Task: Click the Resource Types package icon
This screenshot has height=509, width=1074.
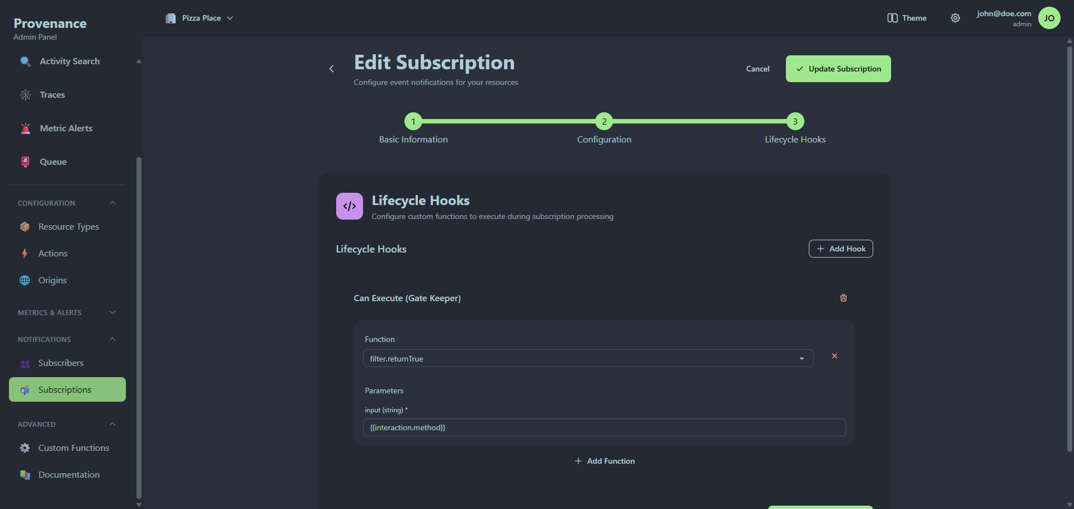Action: pos(25,227)
